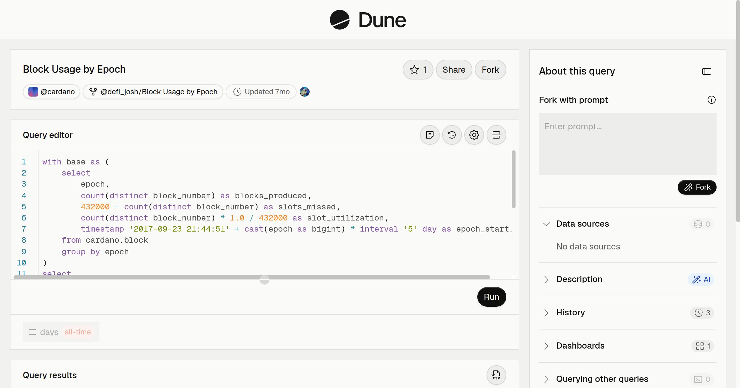Click the Query results heading
This screenshot has width=740, height=388.
(x=50, y=375)
